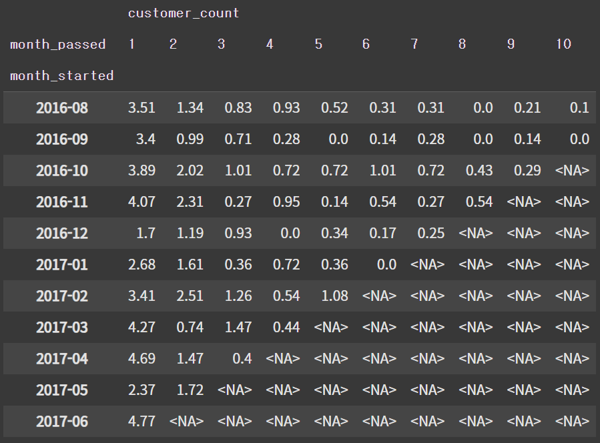The image size is (600, 443).
Task: Click the 2017-06 row label
Action: click(62, 422)
